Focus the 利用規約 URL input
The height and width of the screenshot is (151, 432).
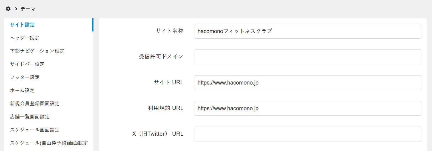308,108
